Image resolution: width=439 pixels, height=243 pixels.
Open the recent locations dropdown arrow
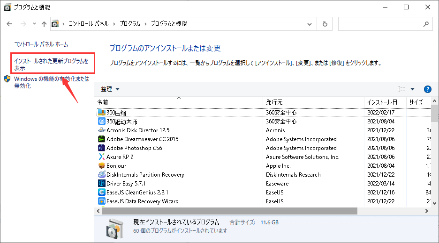point(34,24)
